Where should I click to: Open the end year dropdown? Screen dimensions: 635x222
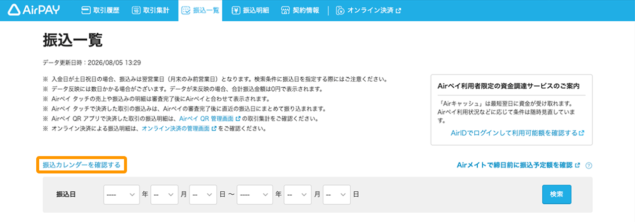(255, 195)
